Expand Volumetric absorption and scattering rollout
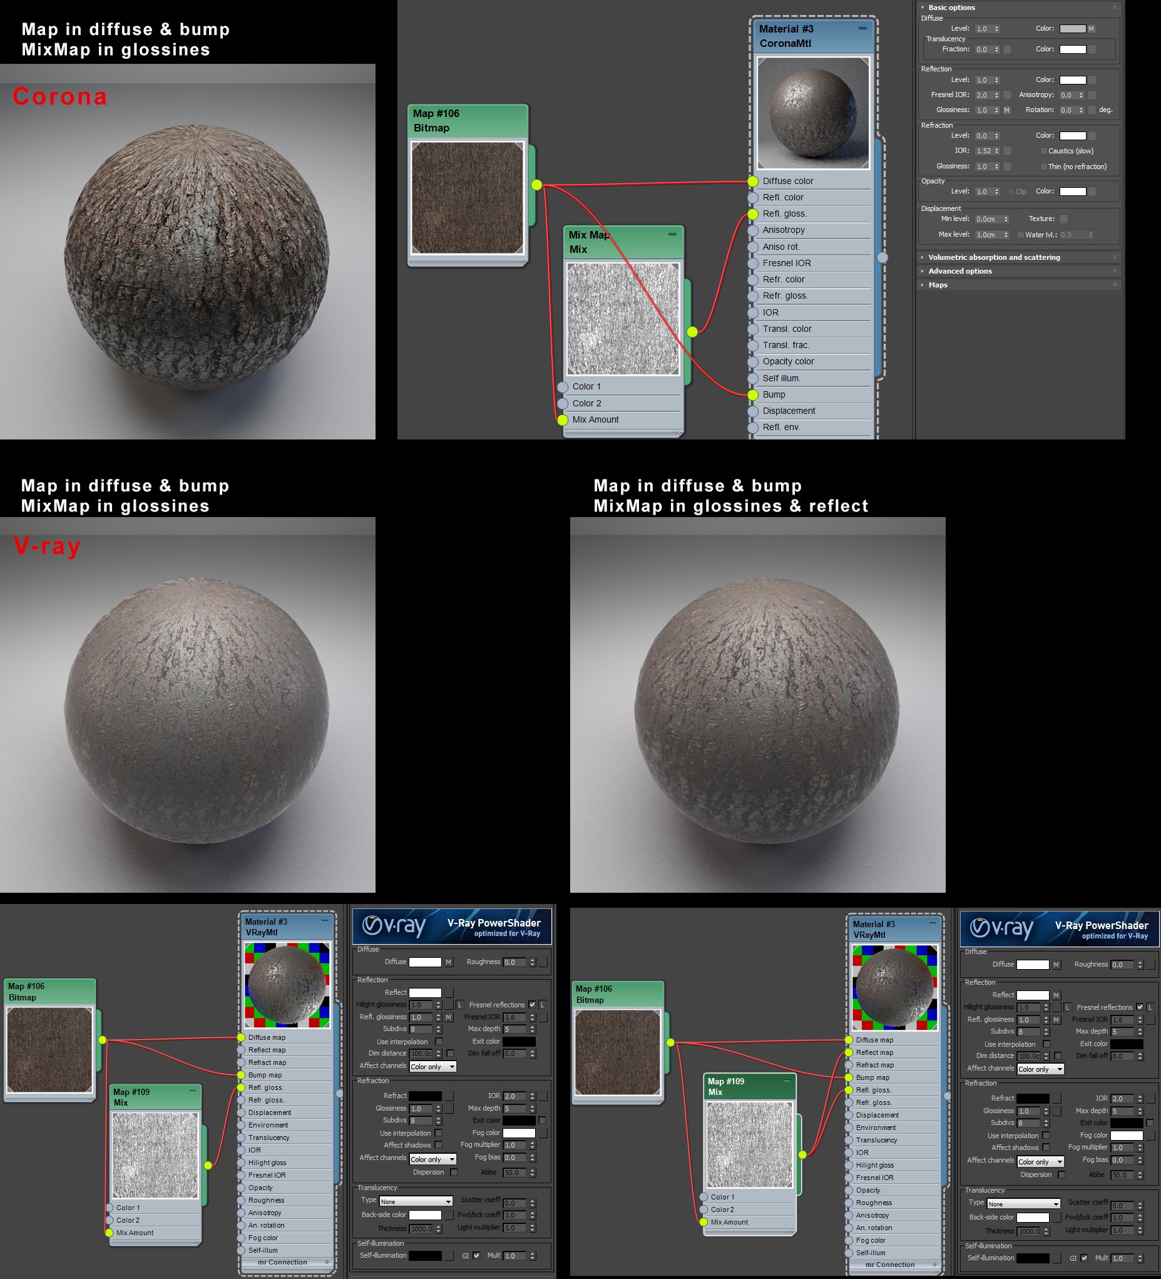The width and height of the screenshot is (1161, 1279). [993, 257]
